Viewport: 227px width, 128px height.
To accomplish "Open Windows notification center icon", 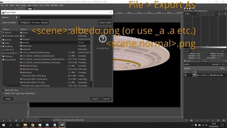I will [222, 125].
